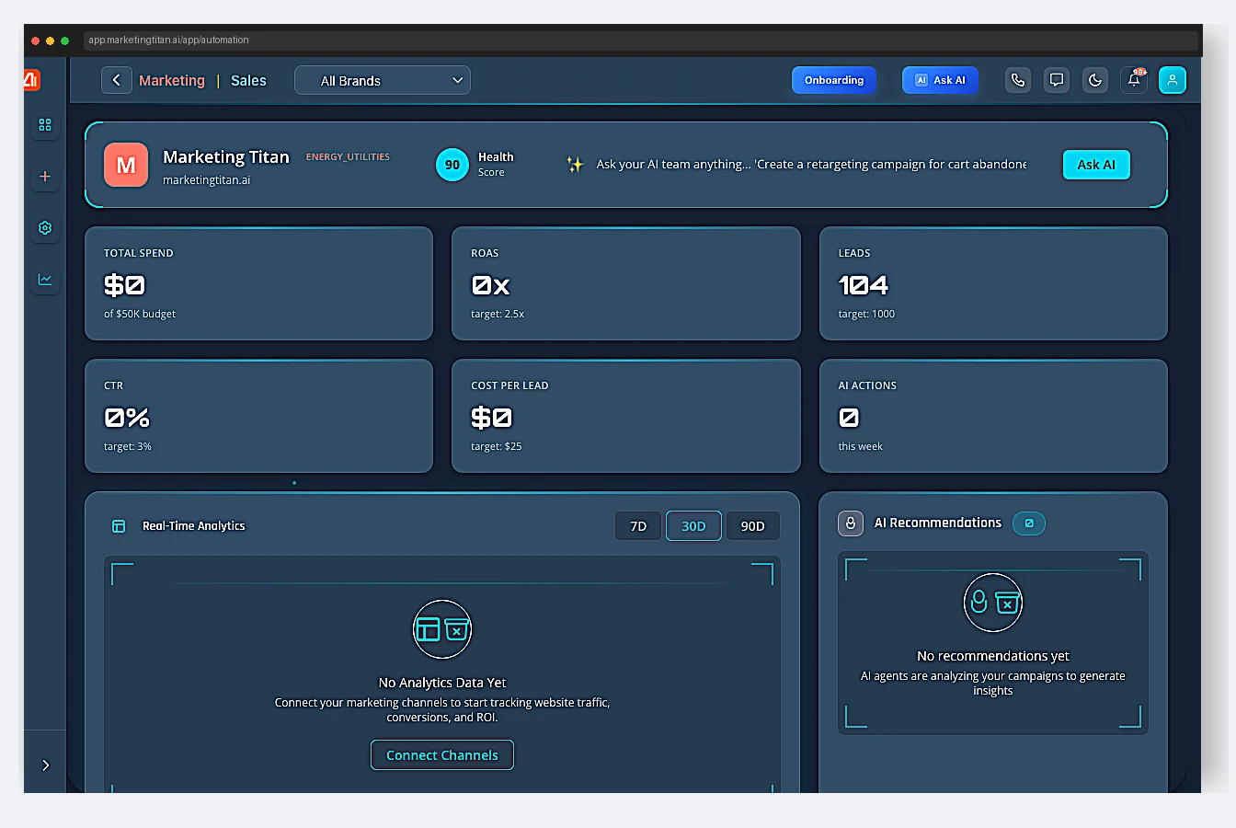The image size is (1236, 828).
Task: Click 'No recommendations yet' heading
Action: 993,656
